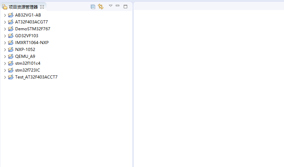The width and height of the screenshot is (284, 167).
Task: Click the stm32f723IC project folder icon
Action: [11, 70]
